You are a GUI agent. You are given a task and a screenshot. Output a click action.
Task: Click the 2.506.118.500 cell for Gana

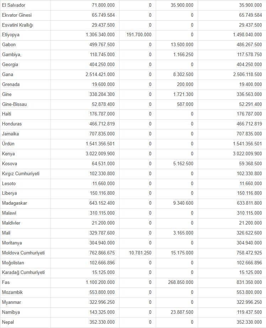(243, 75)
